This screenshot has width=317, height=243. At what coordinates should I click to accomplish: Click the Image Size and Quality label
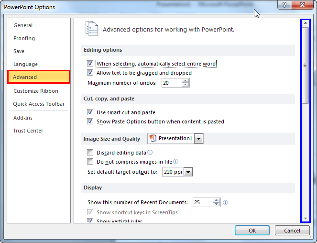(112, 139)
